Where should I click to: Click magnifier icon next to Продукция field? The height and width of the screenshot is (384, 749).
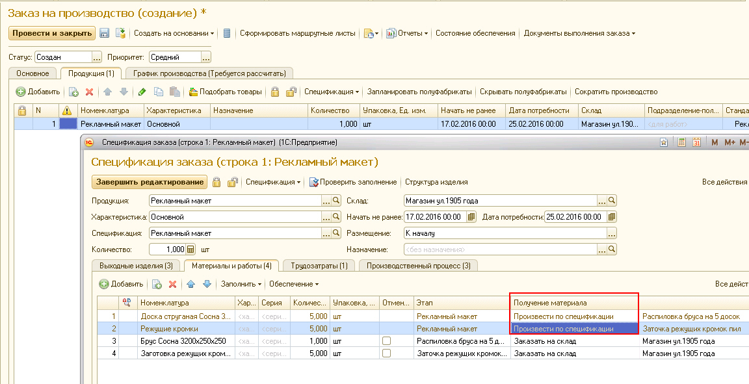[336, 201]
